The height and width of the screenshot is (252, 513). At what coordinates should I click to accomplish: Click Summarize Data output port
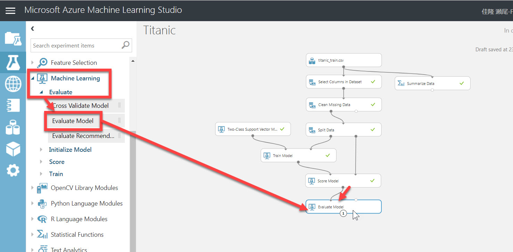pyautogui.click(x=432, y=90)
